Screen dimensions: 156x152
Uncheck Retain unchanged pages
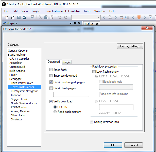(51, 82)
